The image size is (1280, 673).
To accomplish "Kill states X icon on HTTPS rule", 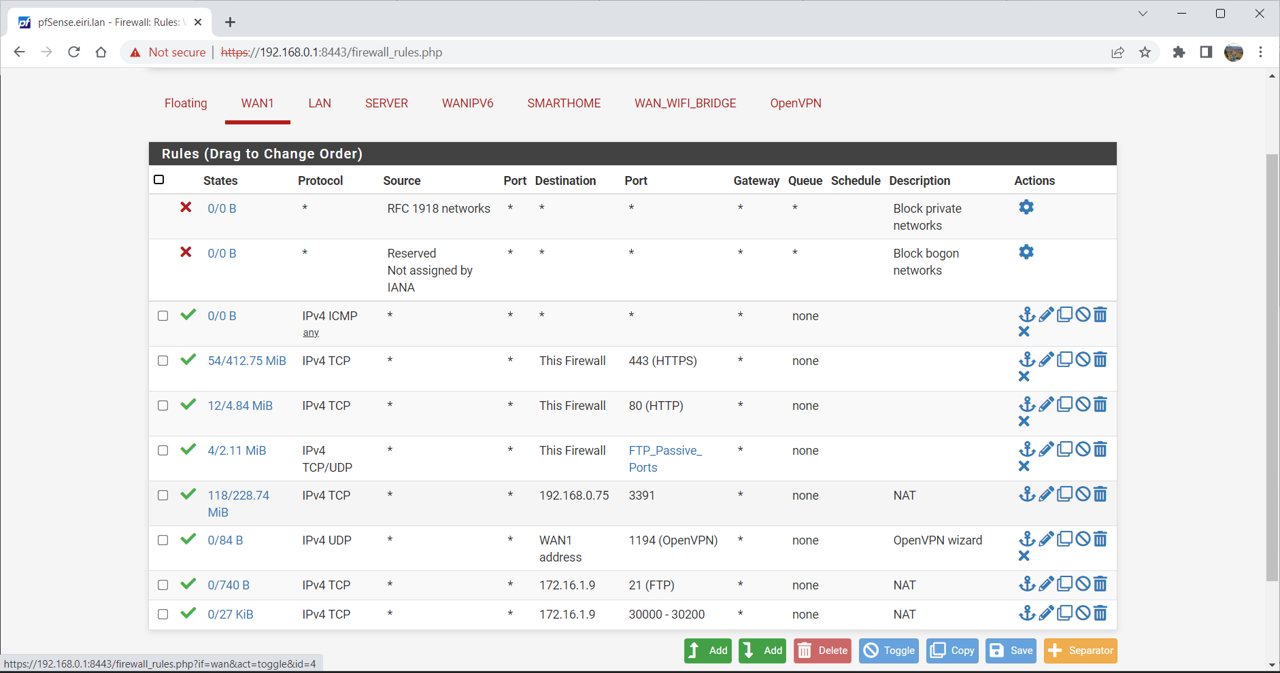I will (1024, 376).
